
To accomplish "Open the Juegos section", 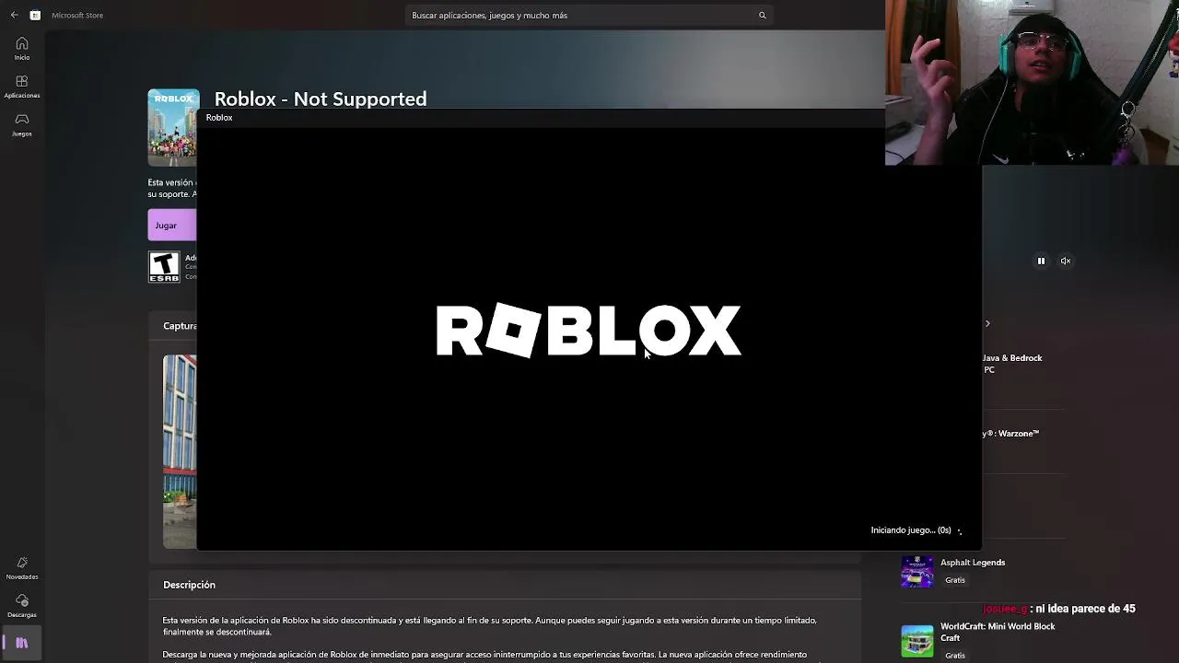I will click(x=22, y=125).
